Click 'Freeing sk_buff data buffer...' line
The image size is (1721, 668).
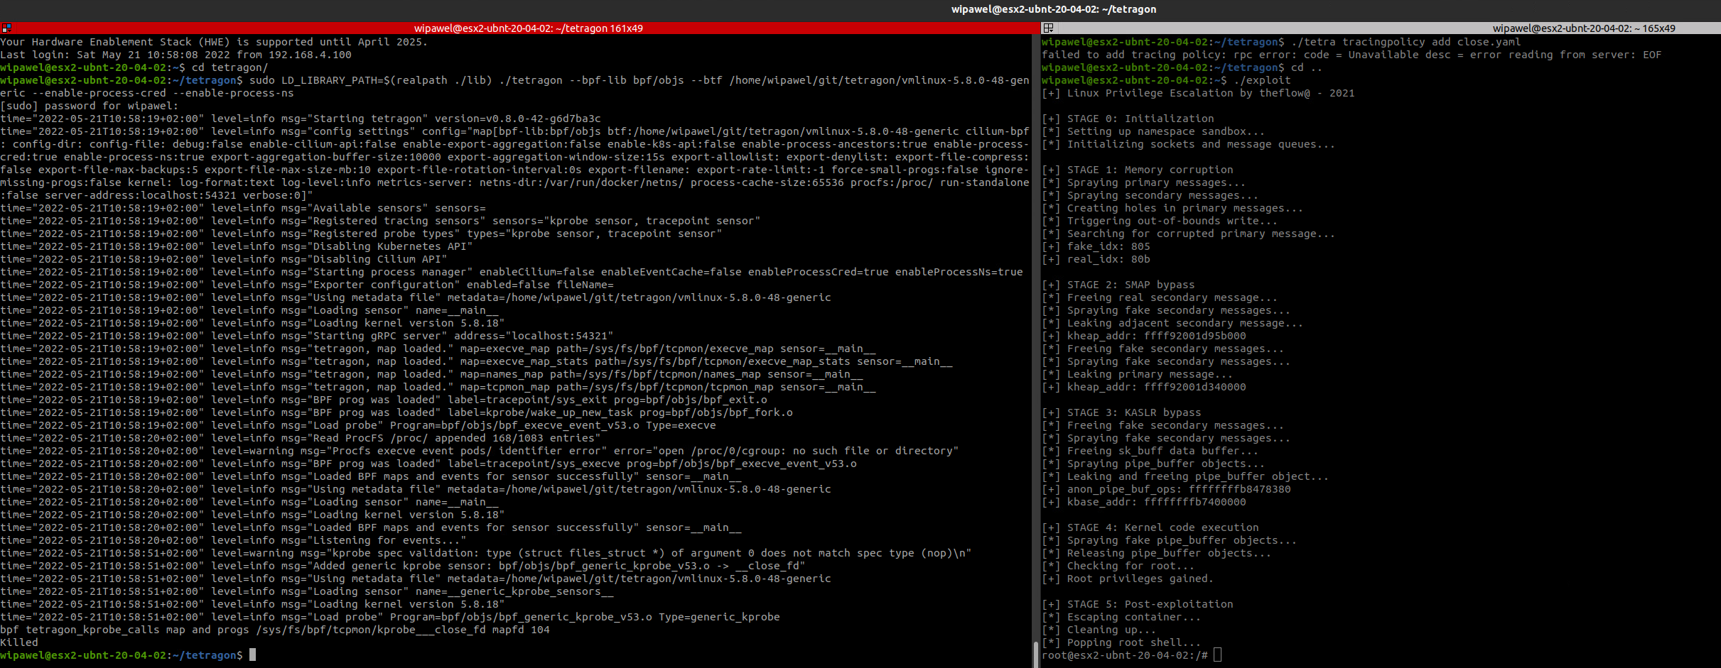tap(1150, 451)
